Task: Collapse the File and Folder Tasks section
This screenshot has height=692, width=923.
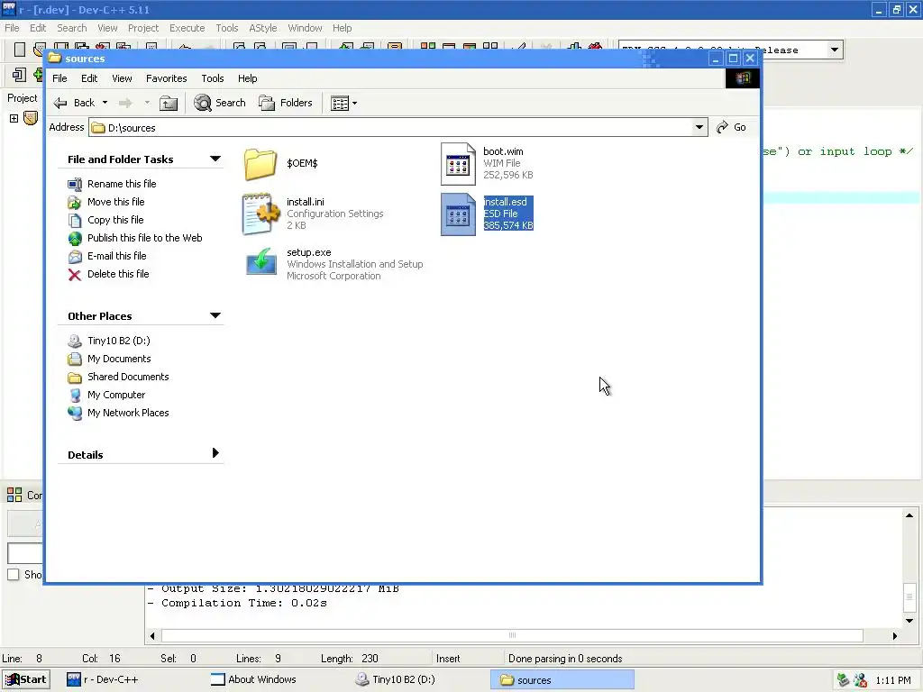Action: [215, 159]
